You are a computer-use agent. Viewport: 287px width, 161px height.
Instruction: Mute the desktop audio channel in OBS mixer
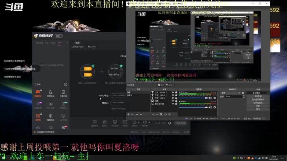[x=210, y=107]
